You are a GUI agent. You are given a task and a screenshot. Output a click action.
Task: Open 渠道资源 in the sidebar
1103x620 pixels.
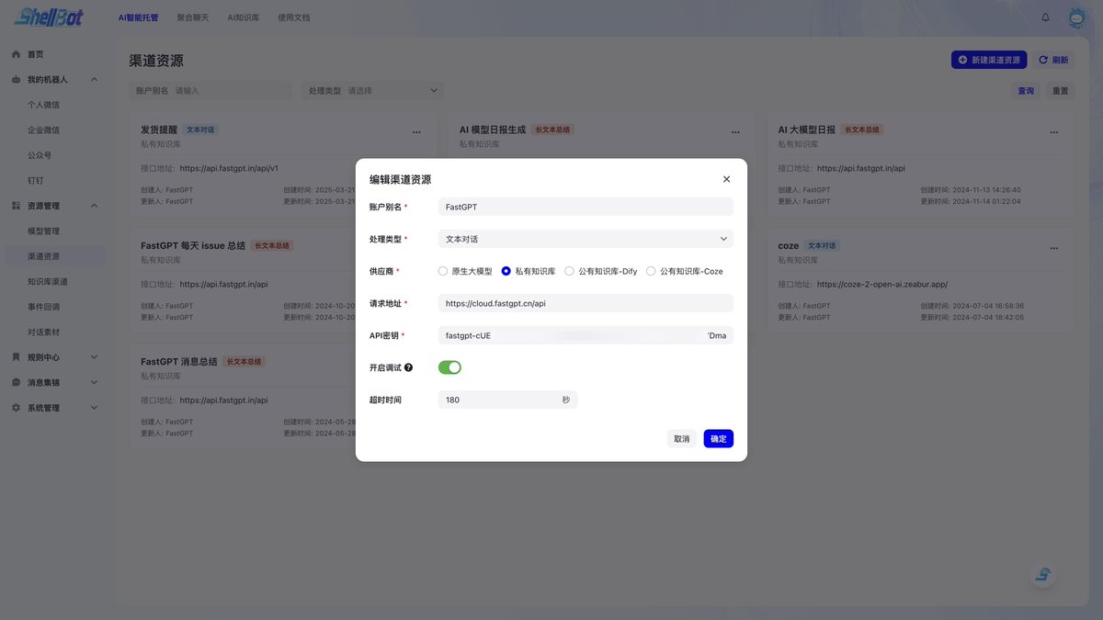pos(55,256)
